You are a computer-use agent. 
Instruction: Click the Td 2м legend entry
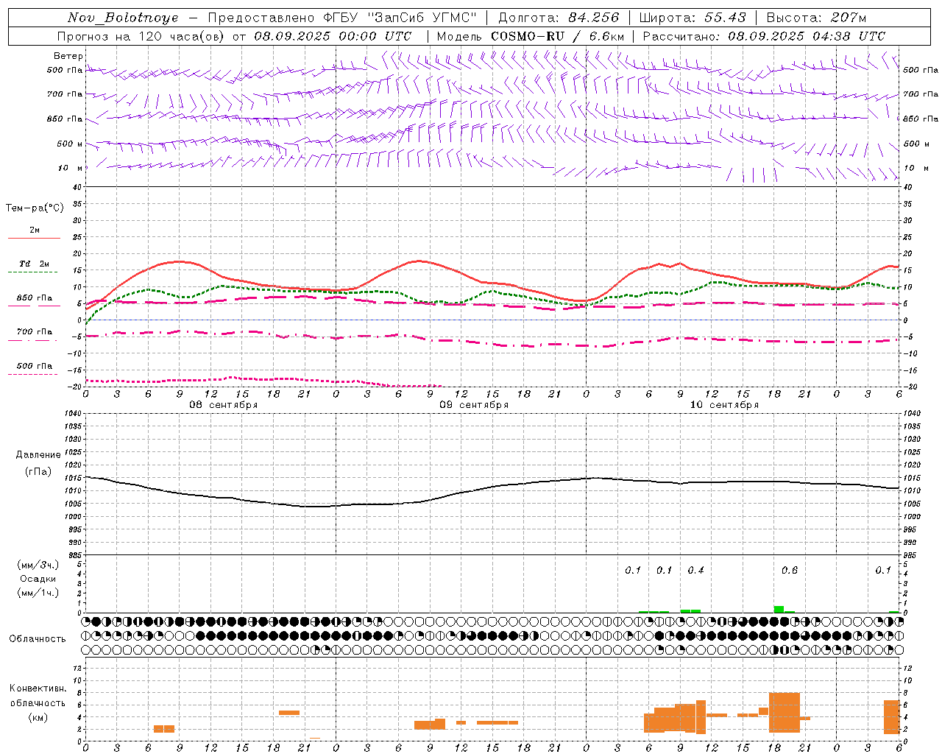click(x=35, y=264)
